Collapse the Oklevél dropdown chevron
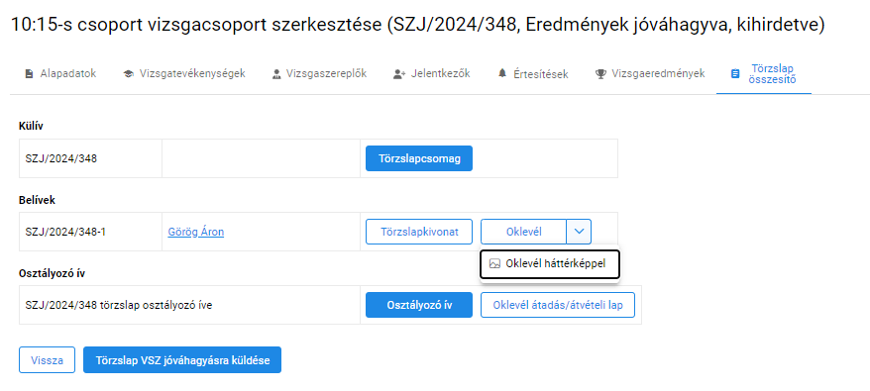Image resolution: width=870 pixels, height=391 pixels. [x=579, y=232]
